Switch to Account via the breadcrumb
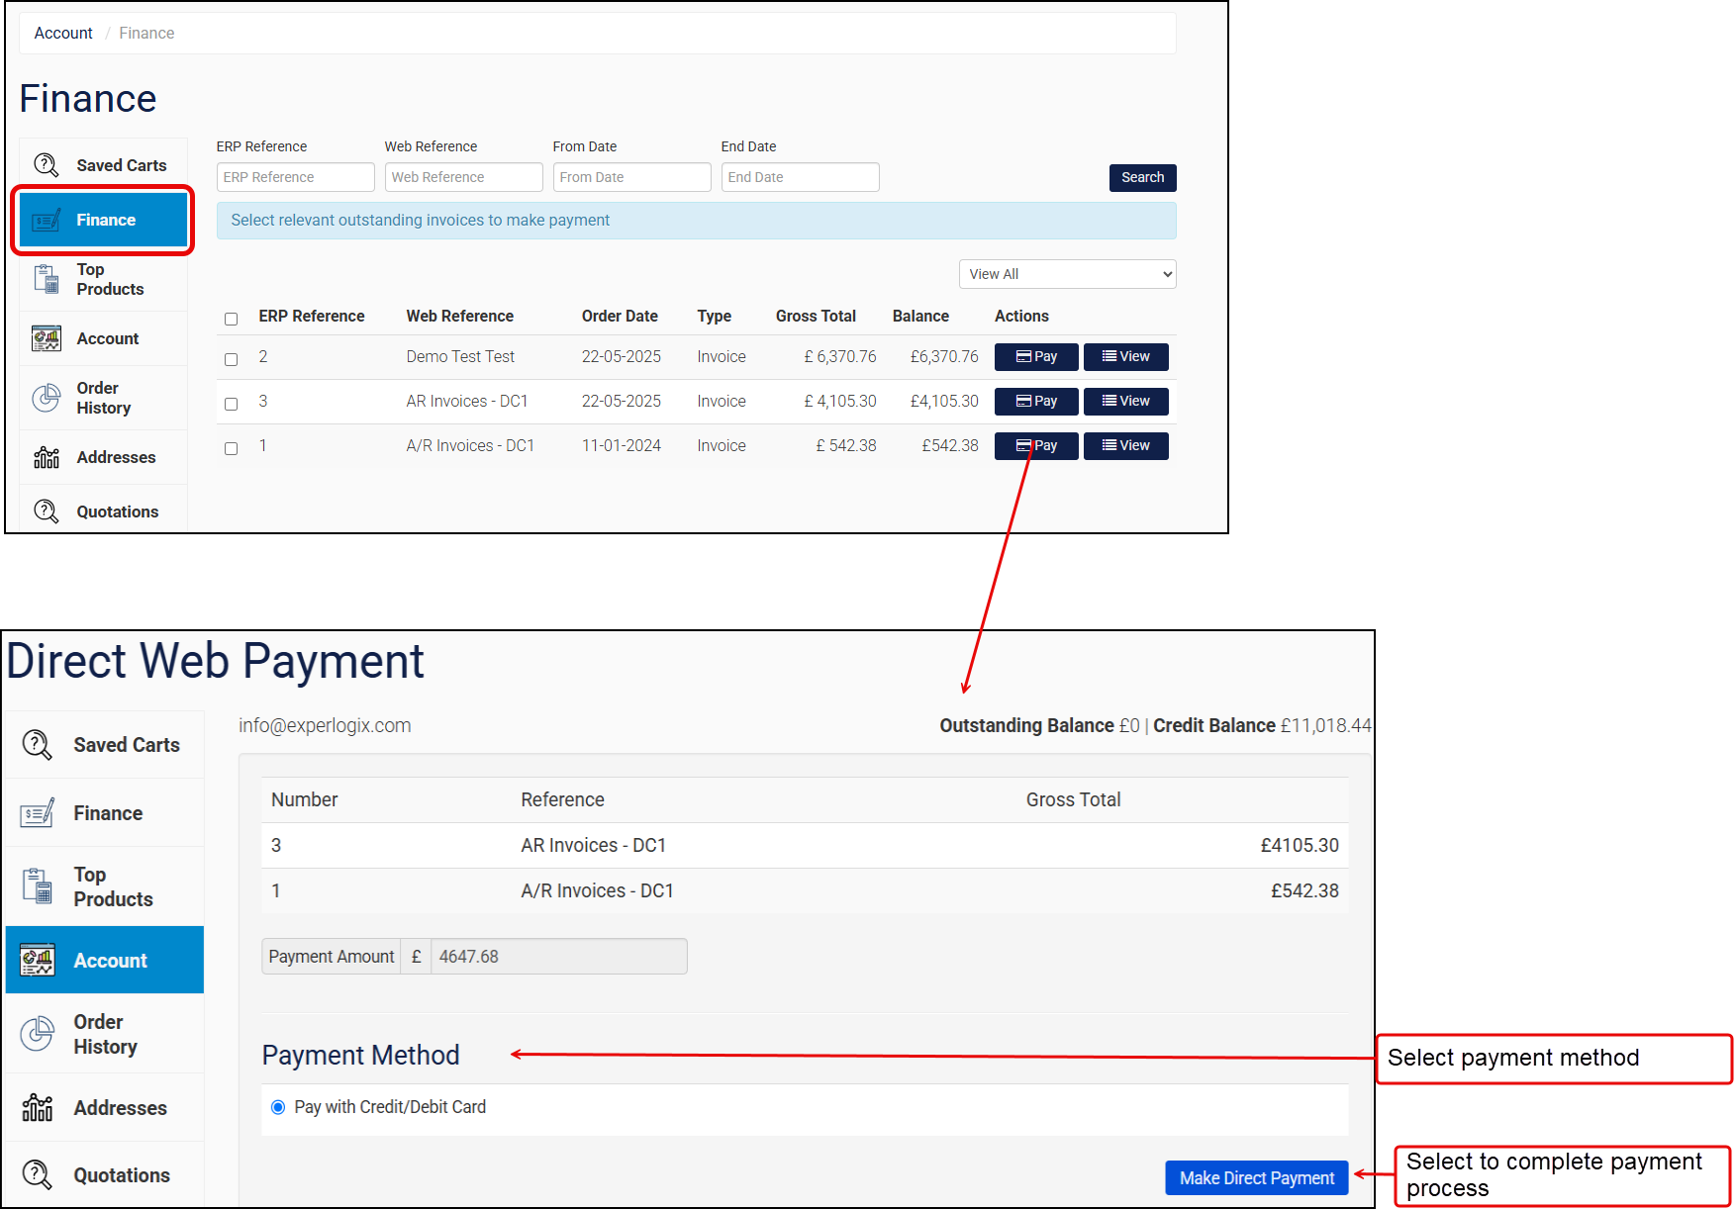Viewport: 1736px width, 1210px height. coord(62,33)
